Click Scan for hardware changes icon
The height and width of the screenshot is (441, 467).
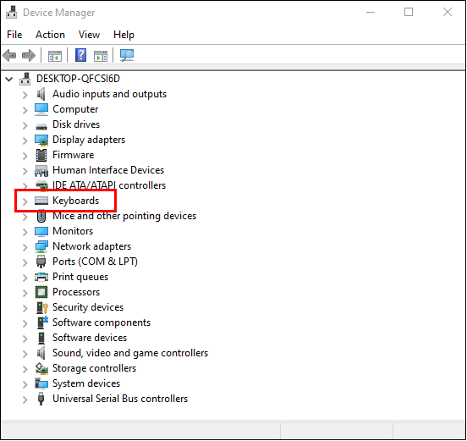[x=127, y=55]
